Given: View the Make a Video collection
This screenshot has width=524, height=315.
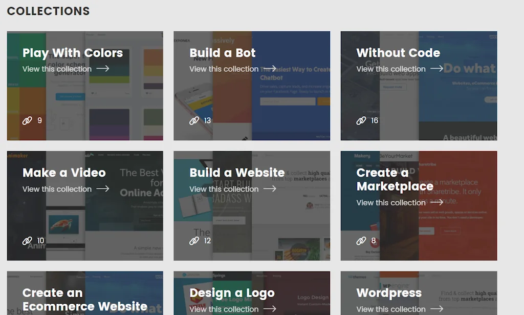Looking at the screenshot, I should click(58, 188).
